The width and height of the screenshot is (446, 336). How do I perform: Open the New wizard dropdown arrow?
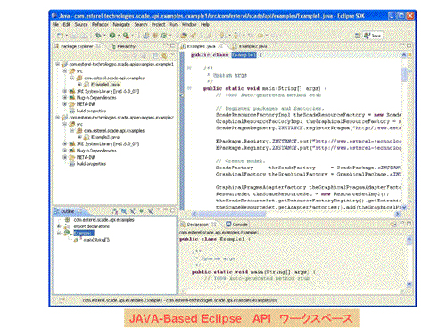[66, 36]
